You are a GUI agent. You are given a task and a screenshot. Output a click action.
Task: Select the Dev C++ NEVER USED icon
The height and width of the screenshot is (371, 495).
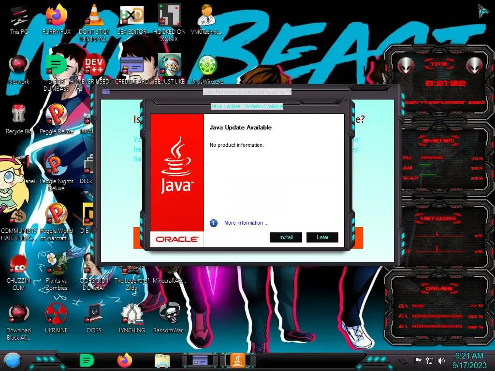tap(94, 70)
